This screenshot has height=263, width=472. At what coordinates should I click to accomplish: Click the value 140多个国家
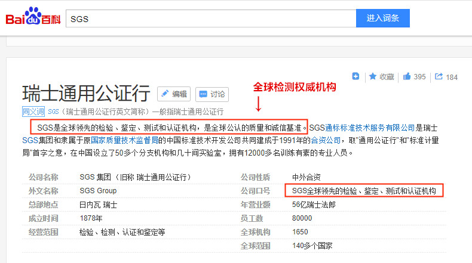click(x=312, y=246)
